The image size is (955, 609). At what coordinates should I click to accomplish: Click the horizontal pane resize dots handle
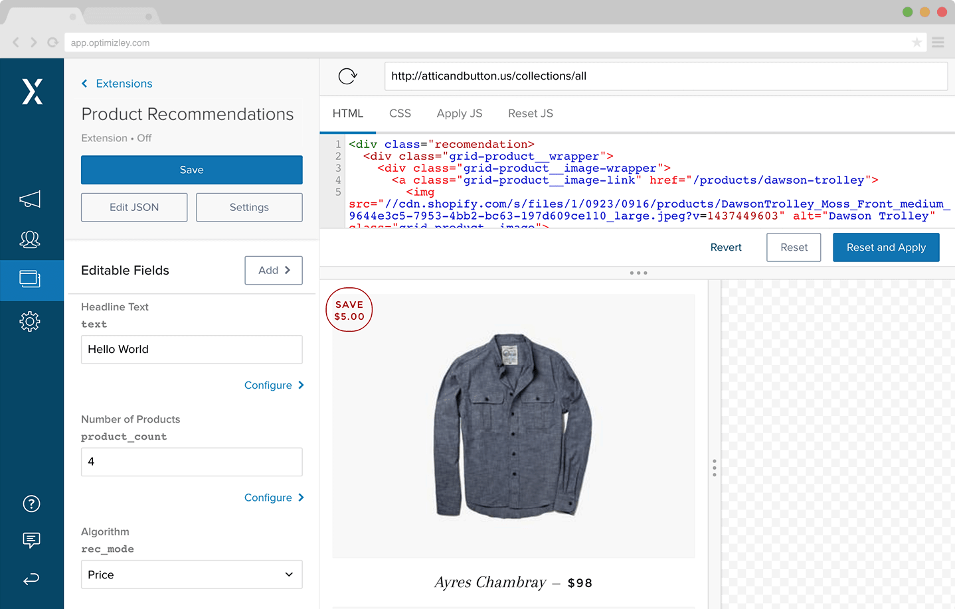coord(638,273)
